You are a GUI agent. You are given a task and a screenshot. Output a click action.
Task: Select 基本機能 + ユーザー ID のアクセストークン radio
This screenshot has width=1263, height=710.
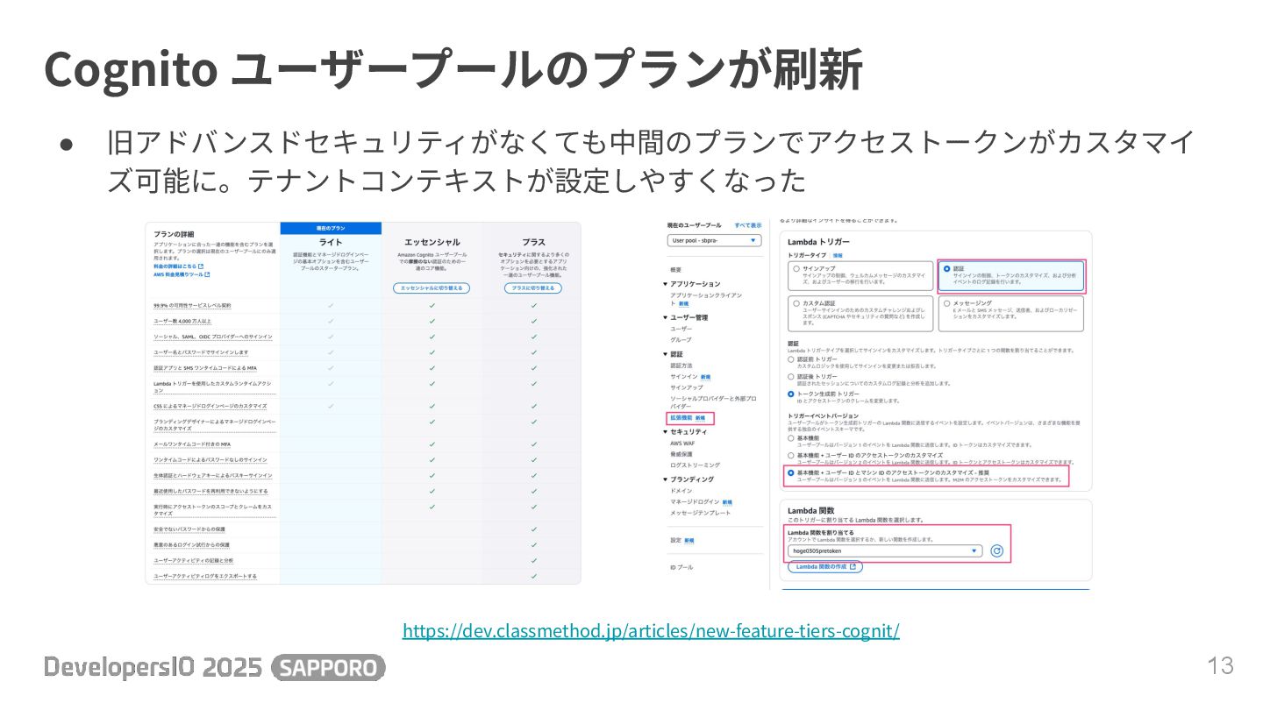(791, 455)
